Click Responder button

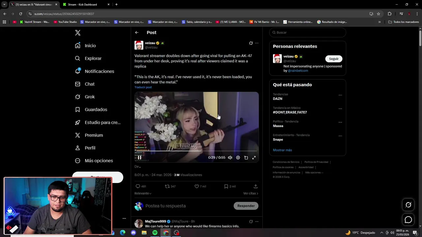[246, 206]
